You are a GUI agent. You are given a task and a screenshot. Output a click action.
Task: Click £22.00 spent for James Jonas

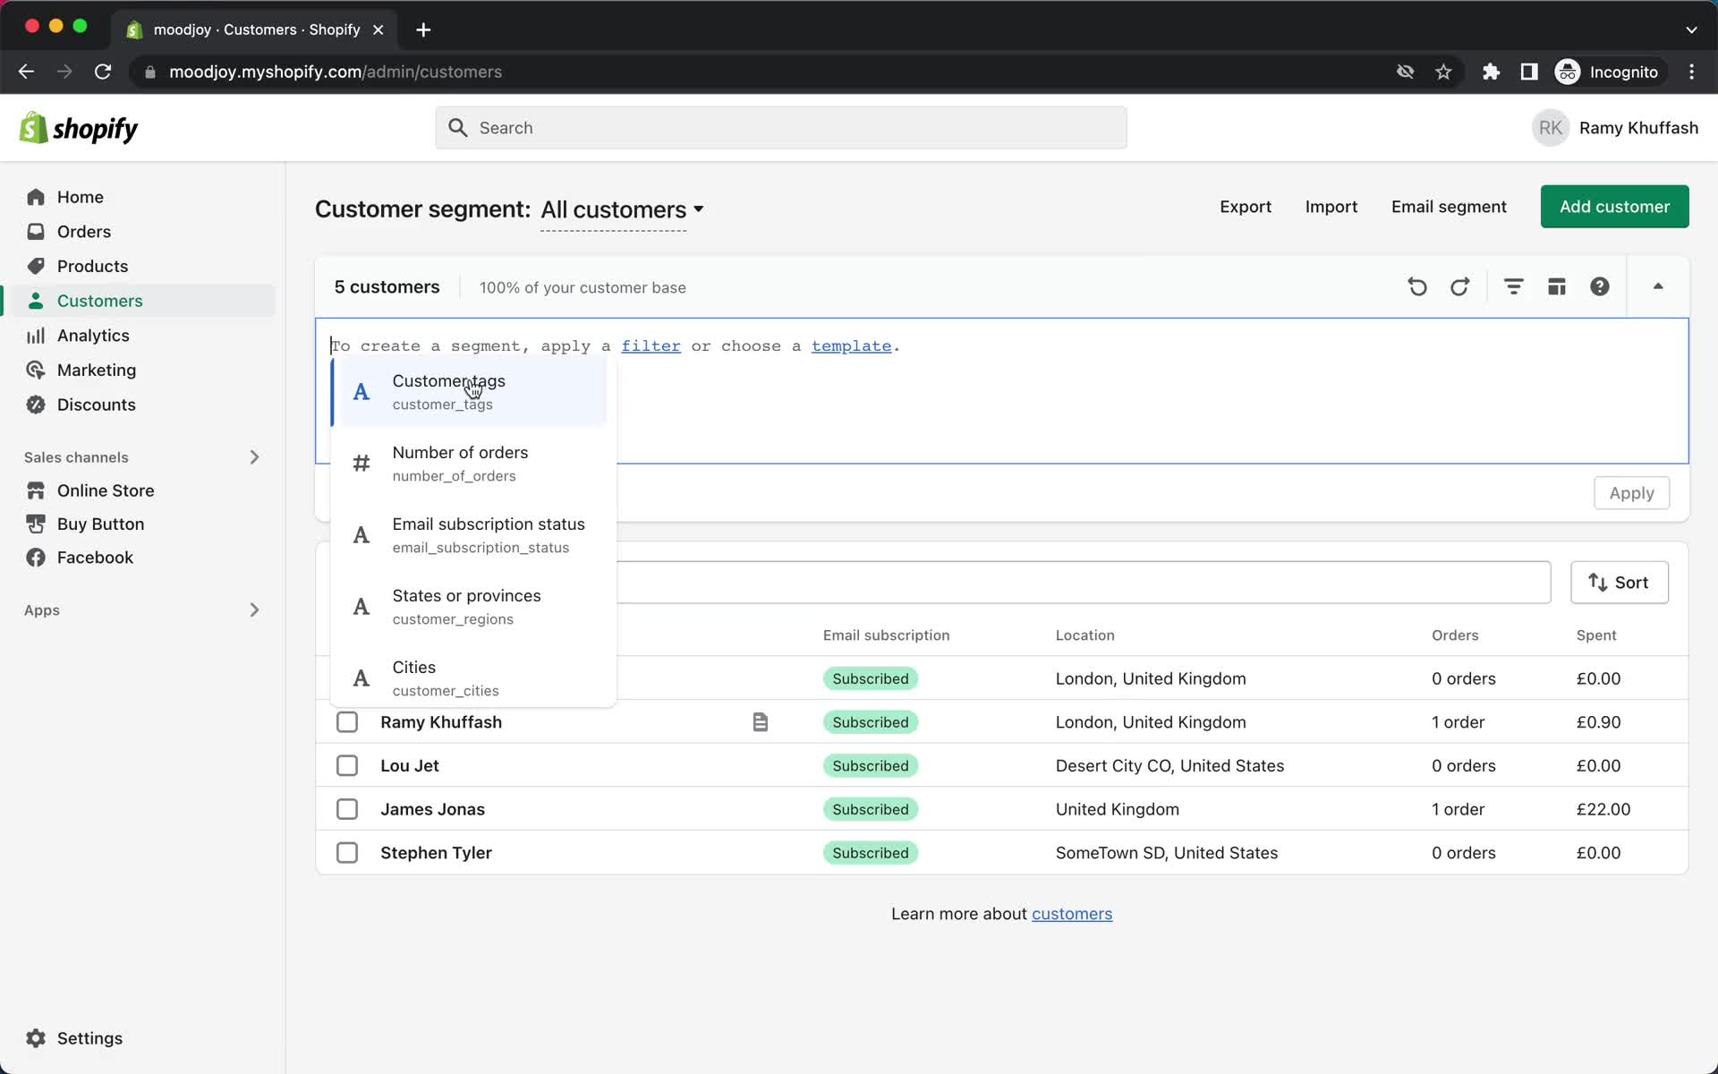pyautogui.click(x=1603, y=809)
